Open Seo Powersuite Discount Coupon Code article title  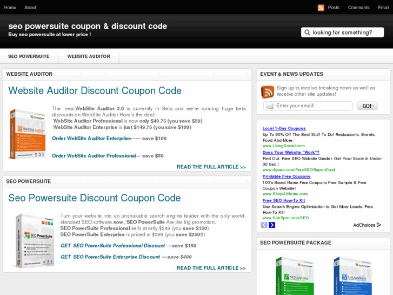click(95, 198)
